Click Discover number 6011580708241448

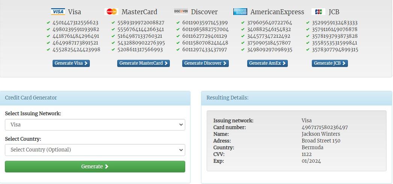(205, 43)
